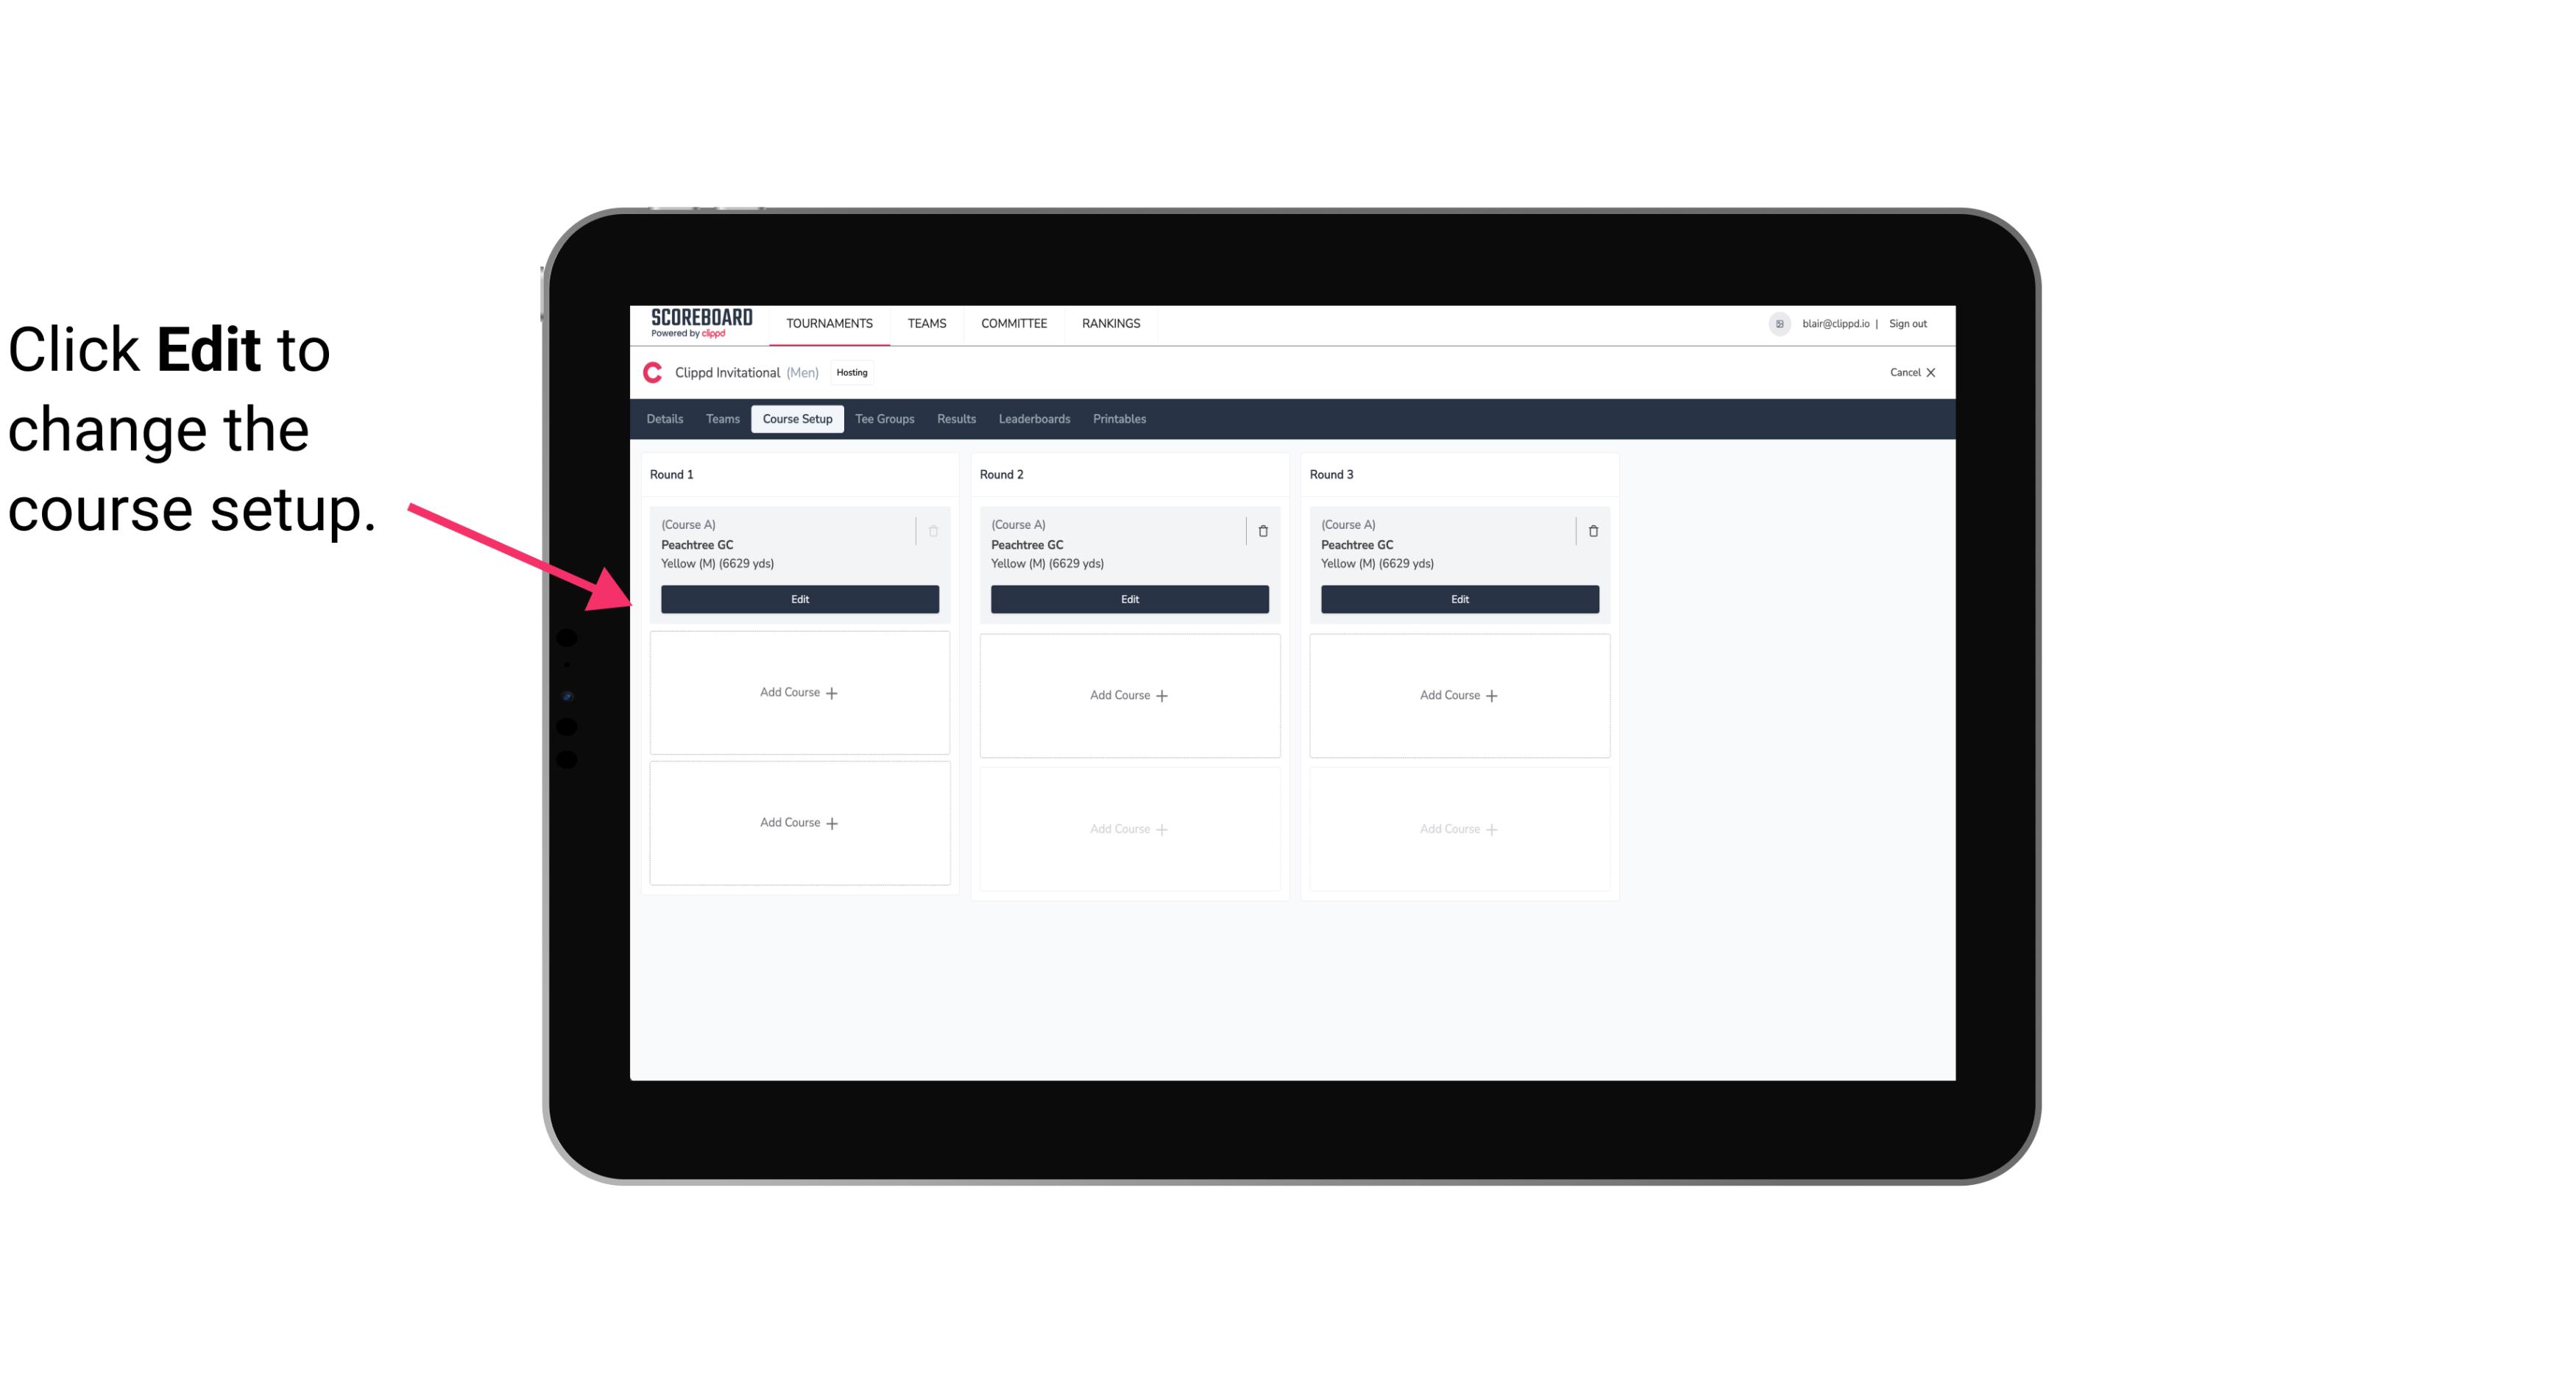
Task: Click Edit button for Round 1 course
Action: (800, 599)
